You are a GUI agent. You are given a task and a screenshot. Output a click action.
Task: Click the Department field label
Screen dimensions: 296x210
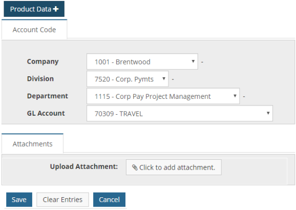click(x=48, y=96)
